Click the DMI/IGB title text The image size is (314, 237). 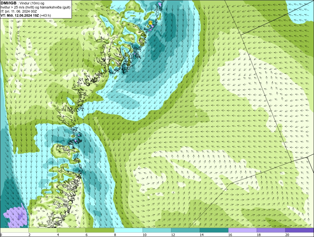tap(8, 3)
